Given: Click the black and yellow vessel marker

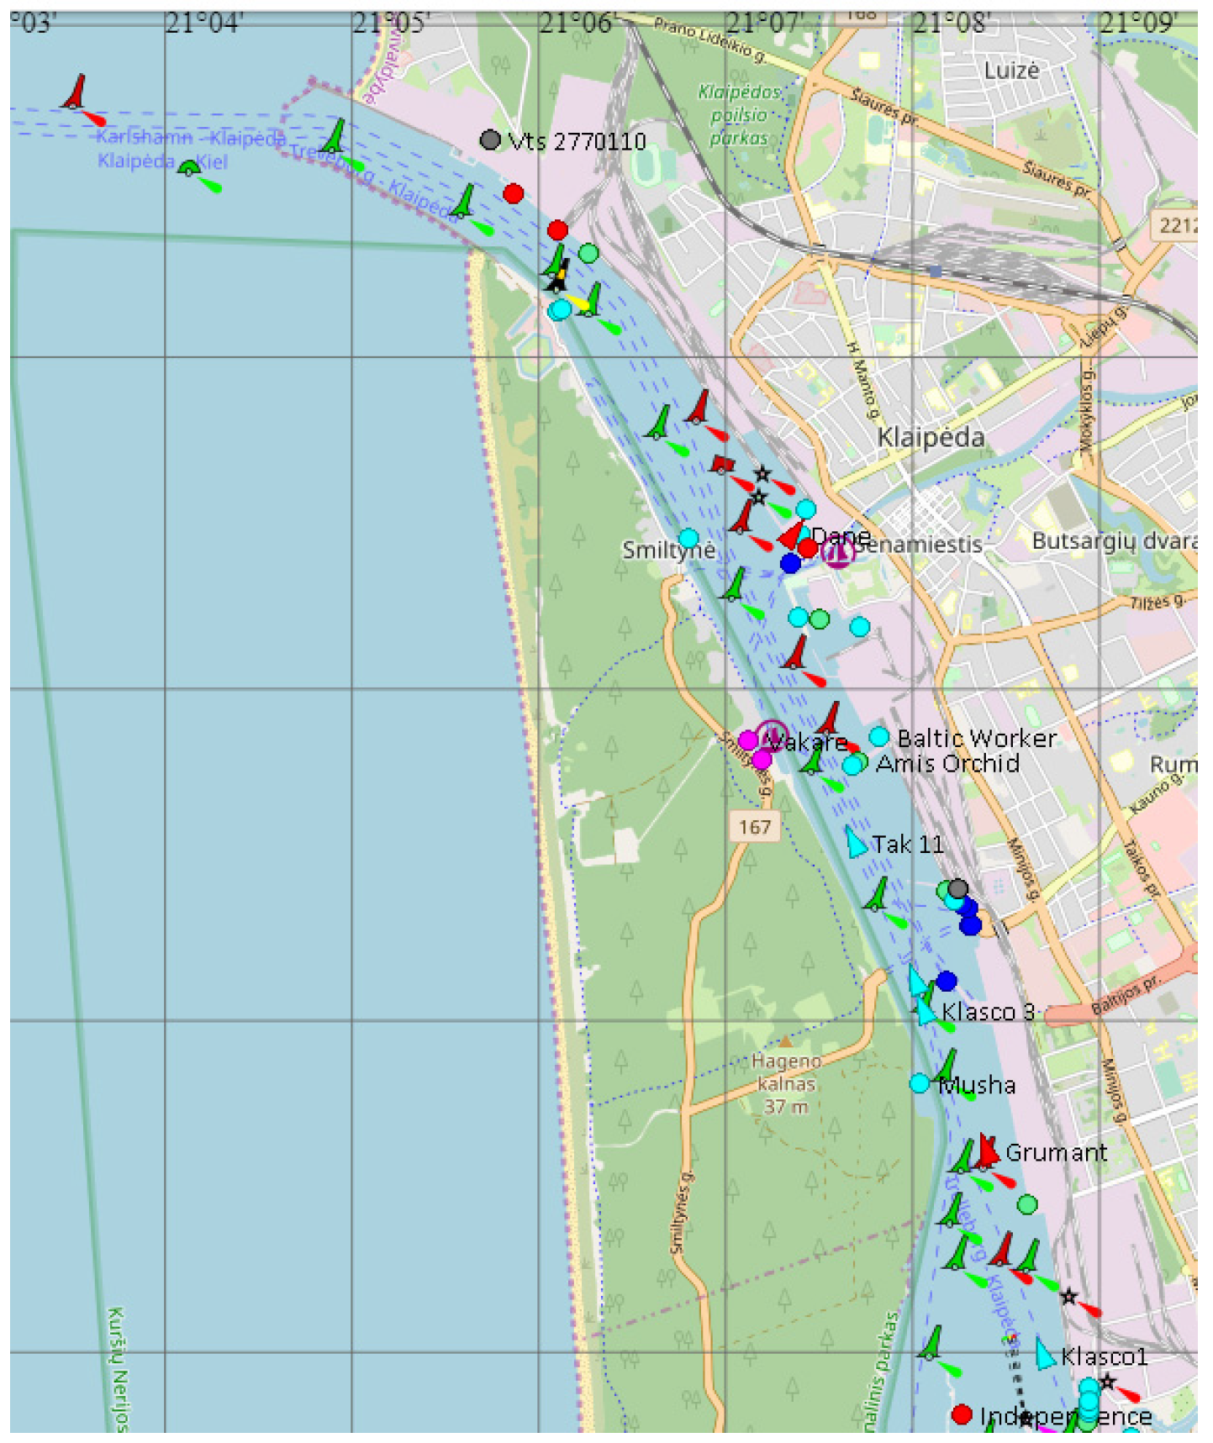Looking at the screenshot, I should [x=556, y=280].
